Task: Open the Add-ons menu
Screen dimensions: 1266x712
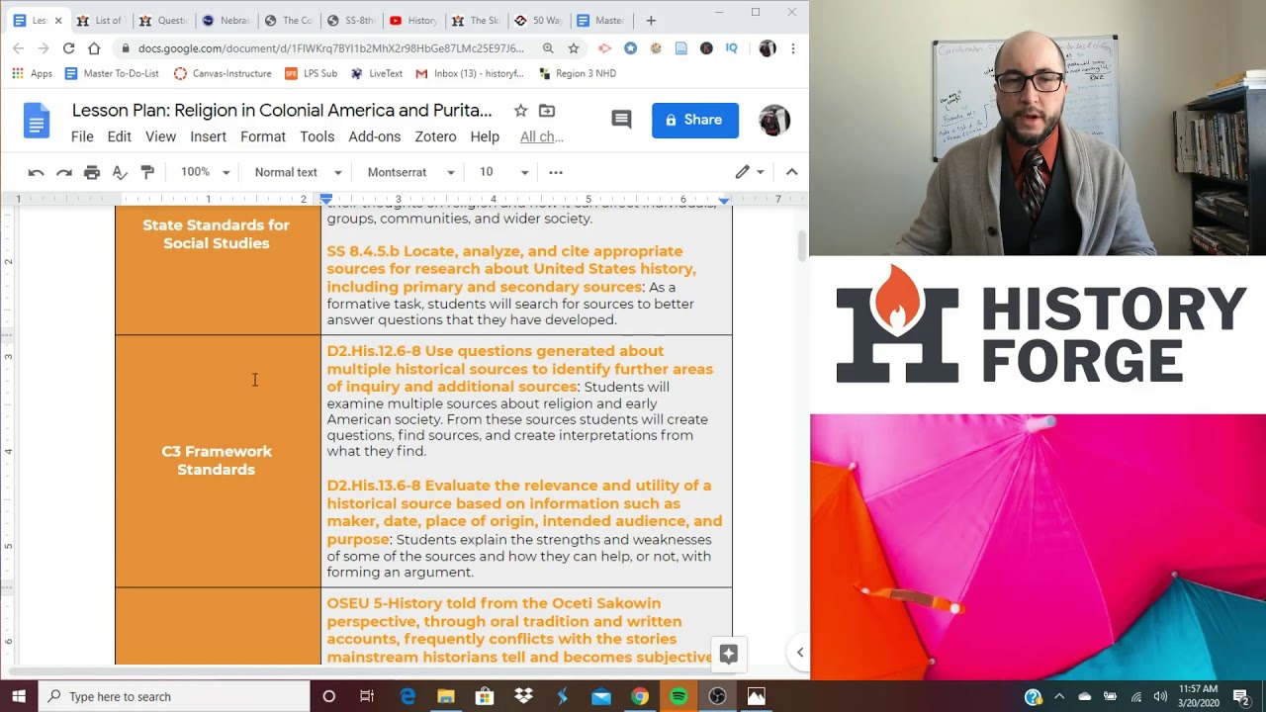Action: pos(375,136)
